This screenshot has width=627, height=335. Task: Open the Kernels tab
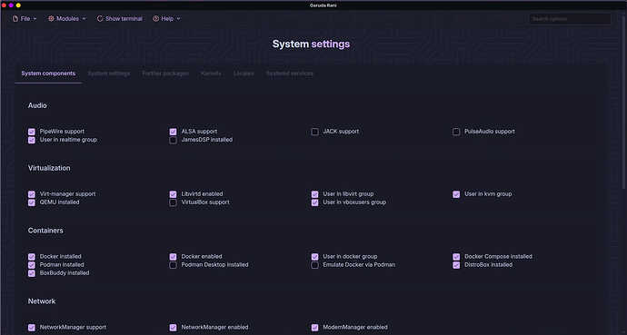coord(211,74)
